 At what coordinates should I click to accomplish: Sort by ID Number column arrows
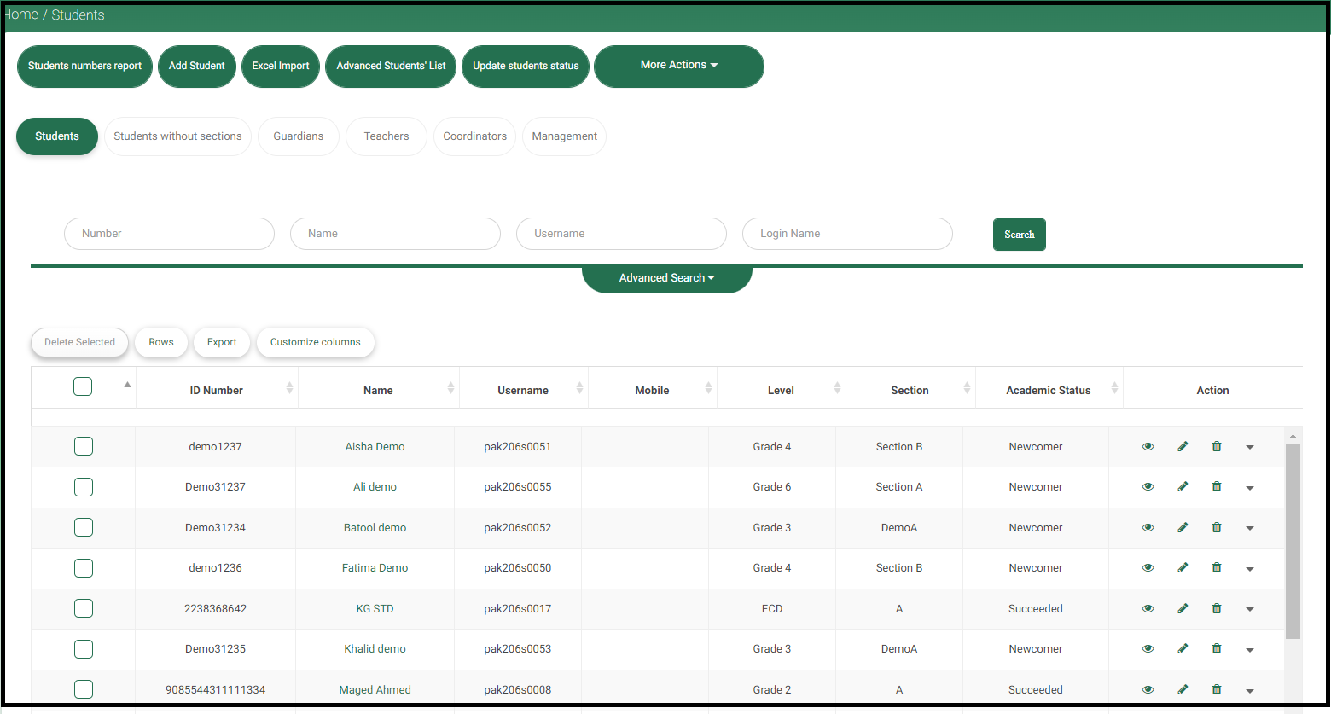coord(289,389)
